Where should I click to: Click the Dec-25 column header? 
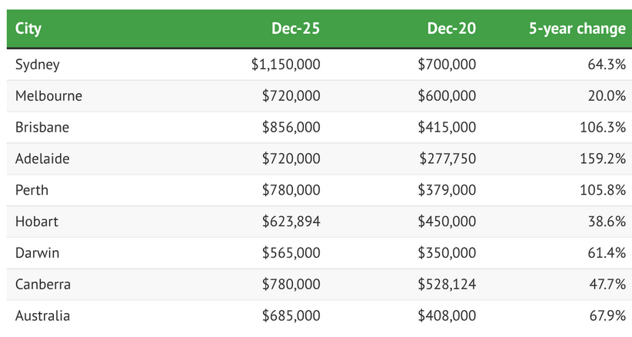[x=295, y=29]
